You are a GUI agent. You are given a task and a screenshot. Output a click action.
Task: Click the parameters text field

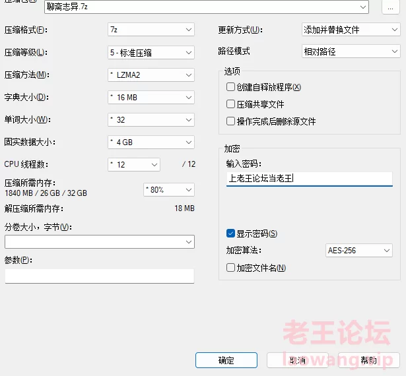click(x=99, y=276)
